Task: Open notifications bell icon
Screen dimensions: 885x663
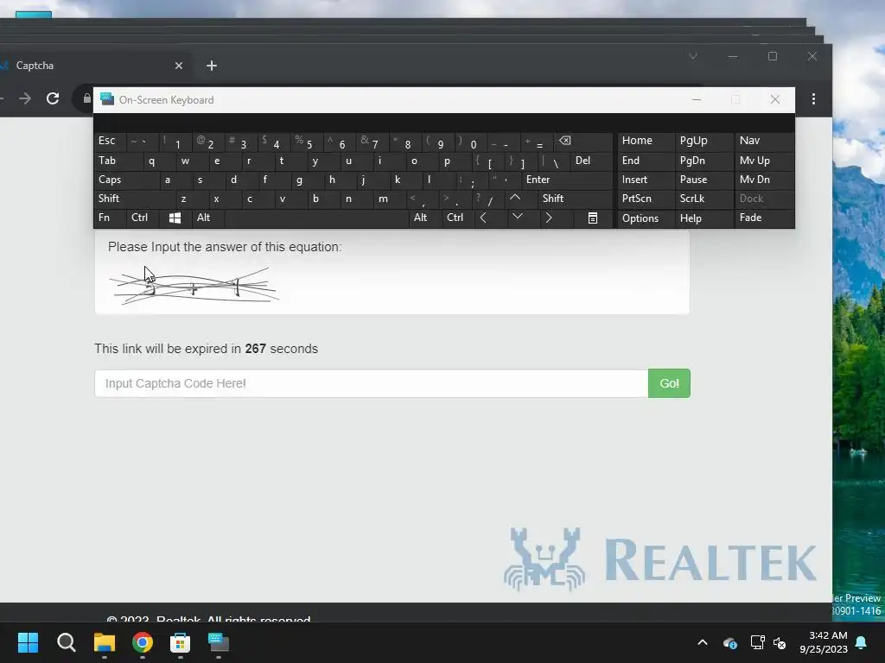Action: coord(862,642)
